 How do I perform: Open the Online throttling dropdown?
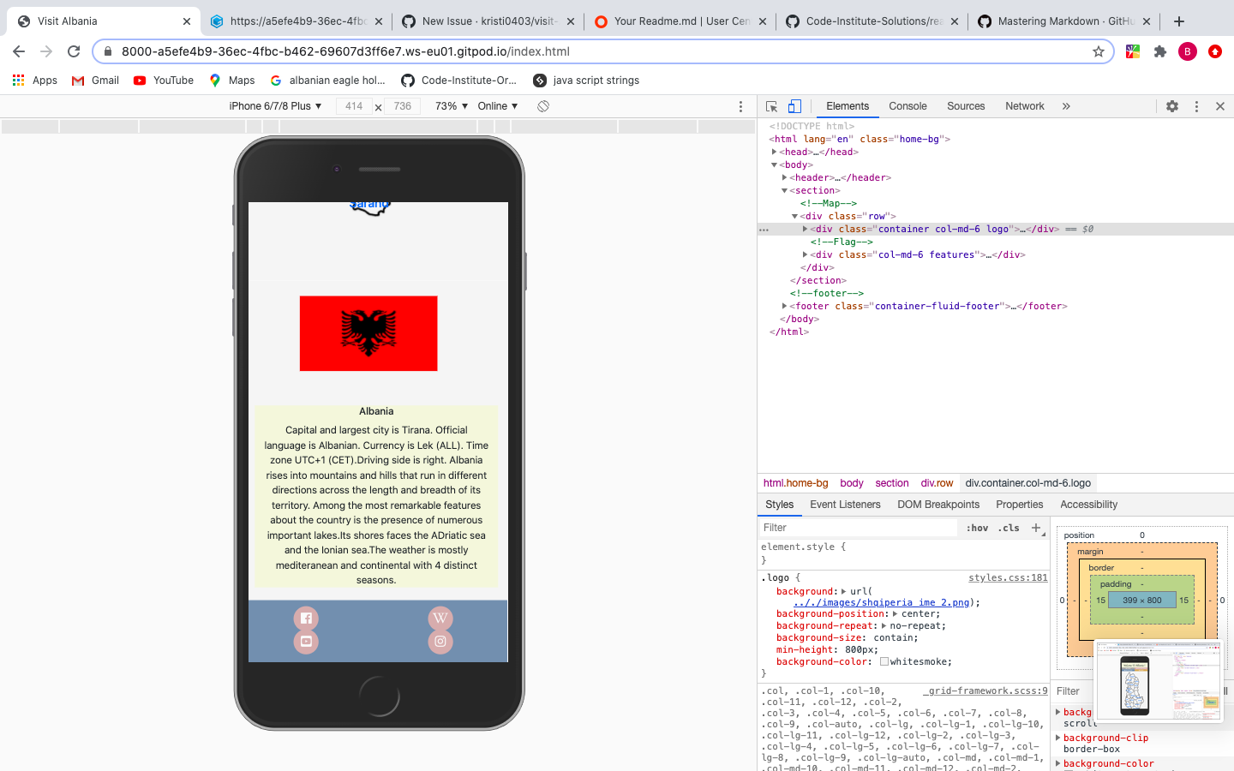click(x=498, y=106)
